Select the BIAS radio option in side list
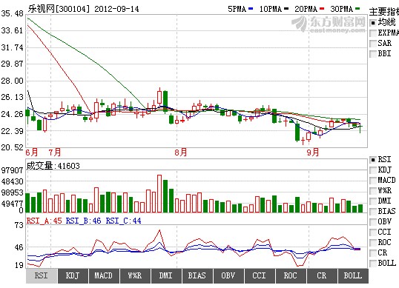 click(373, 211)
